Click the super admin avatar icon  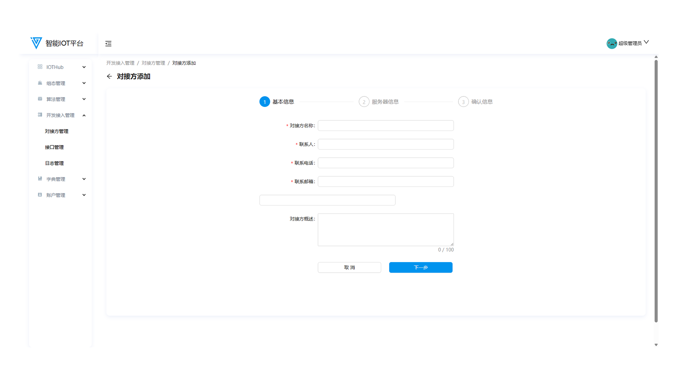pyautogui.click(x=611, y=43)
